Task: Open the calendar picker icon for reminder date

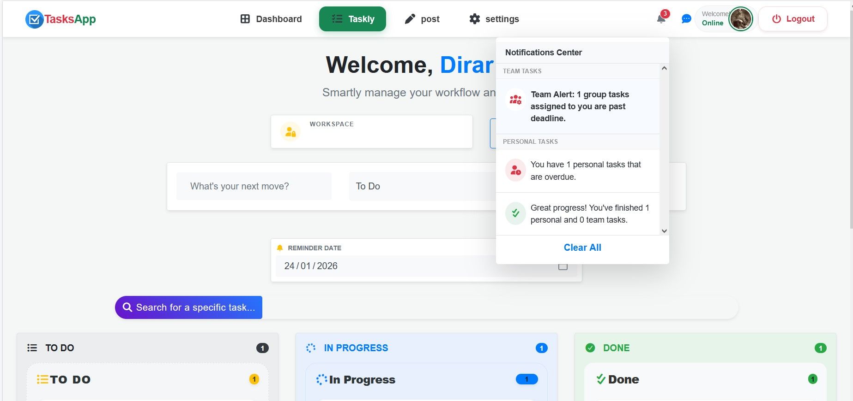Action: pyautogui.click(x=563, y=266)
